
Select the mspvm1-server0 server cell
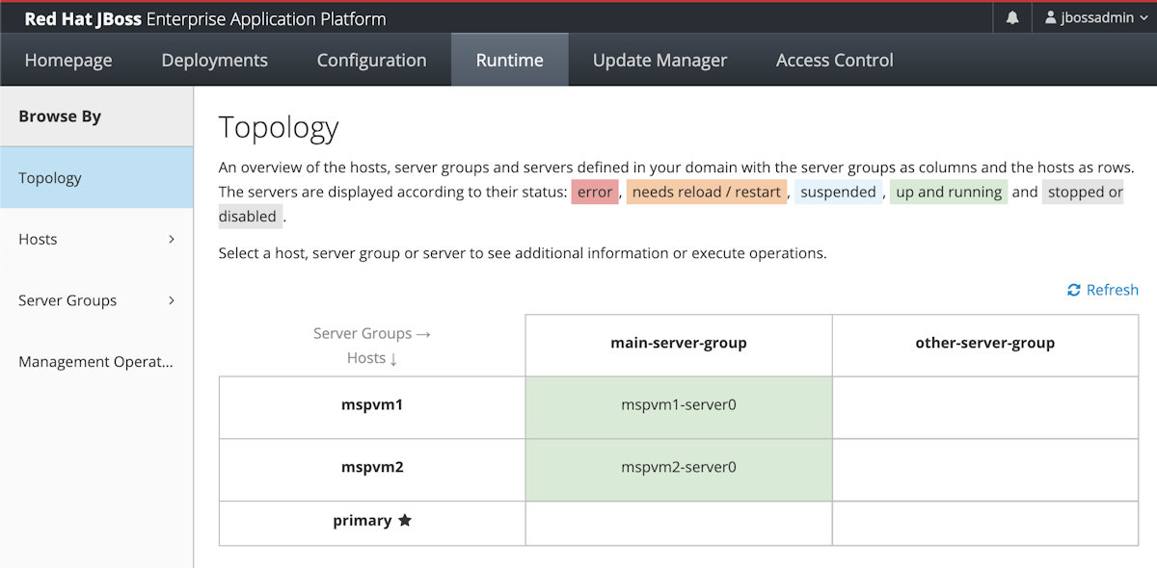coord(678,406)
